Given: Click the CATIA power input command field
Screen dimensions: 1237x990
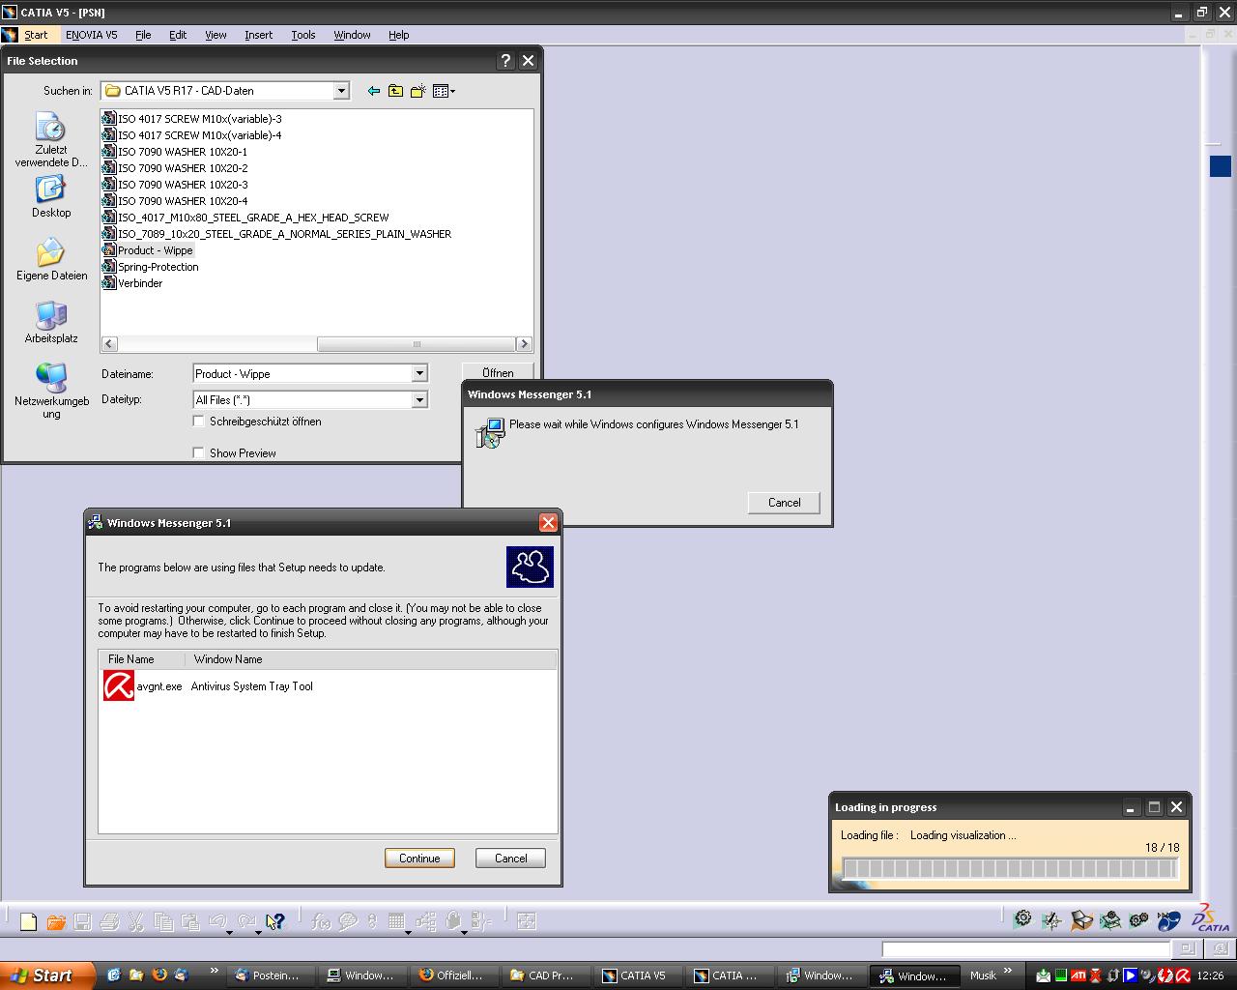Looking at the screenshot, I should (x=1025, y=949).
